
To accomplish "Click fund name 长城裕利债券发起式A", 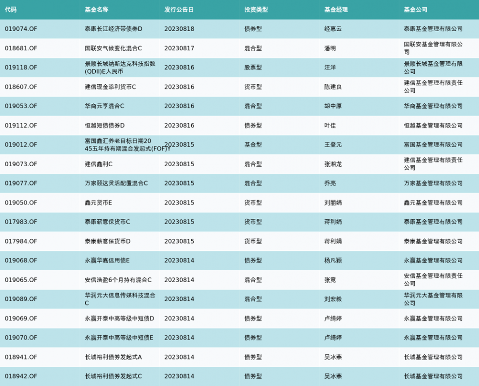I will tap(114, 357).
